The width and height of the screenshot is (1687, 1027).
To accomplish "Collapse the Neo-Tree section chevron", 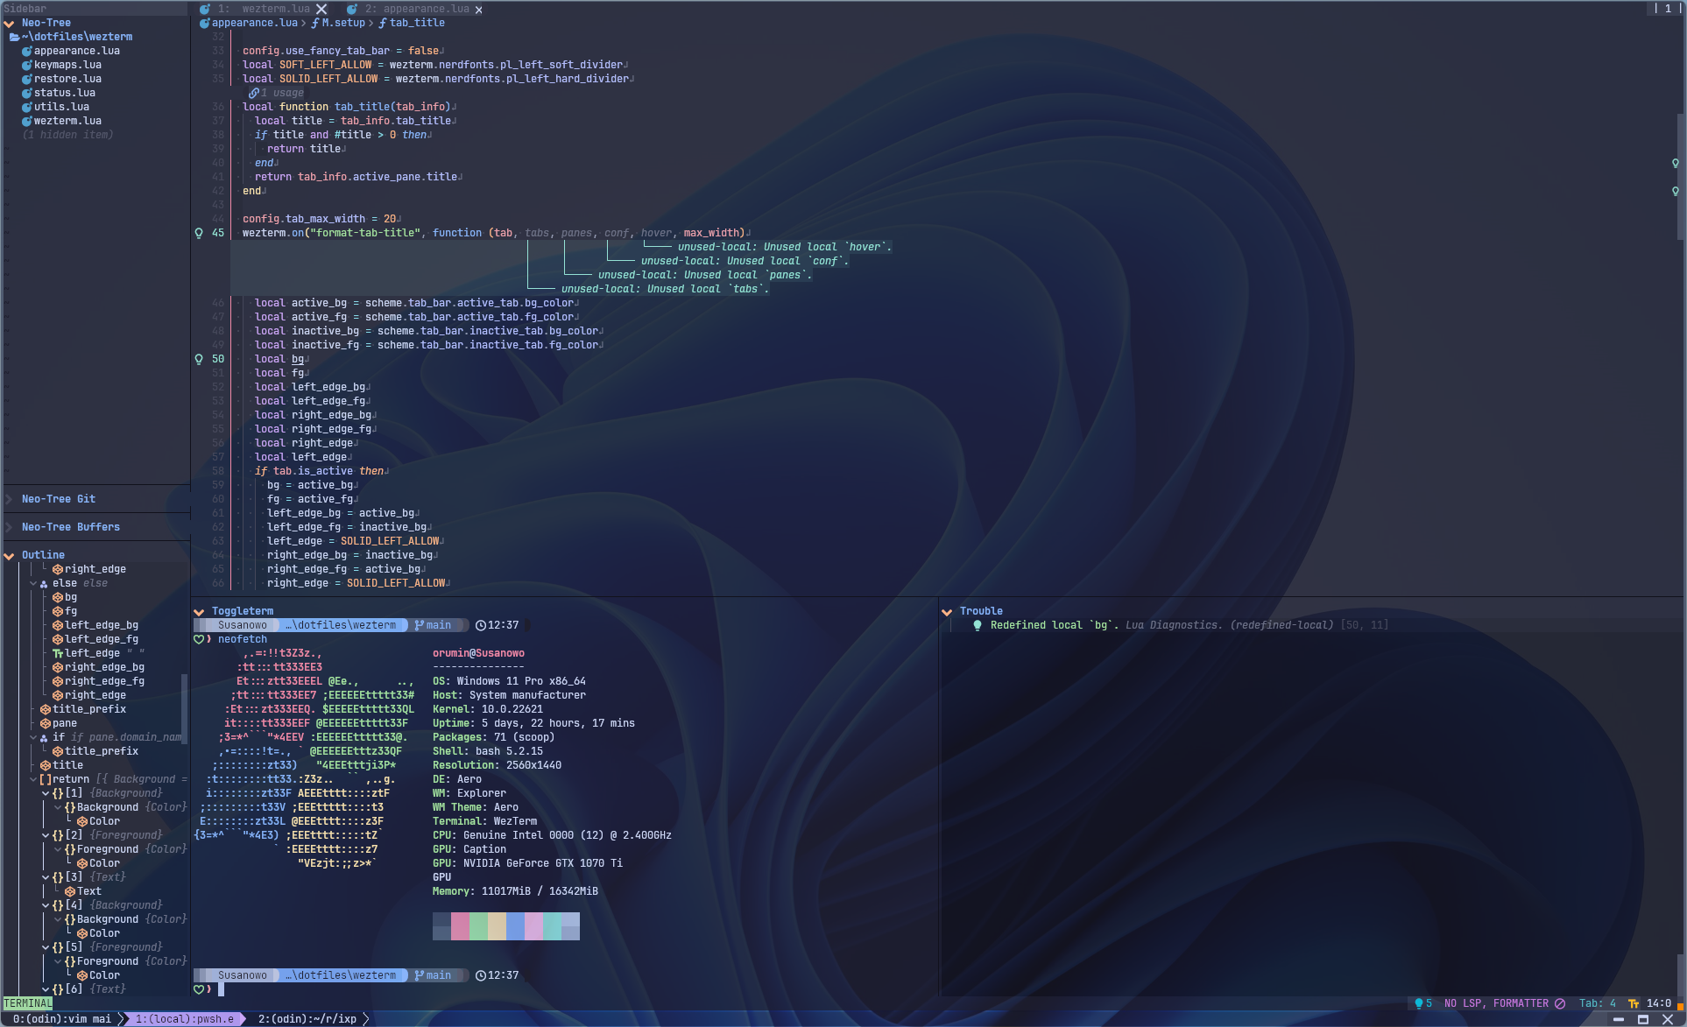I will [9, 23].
